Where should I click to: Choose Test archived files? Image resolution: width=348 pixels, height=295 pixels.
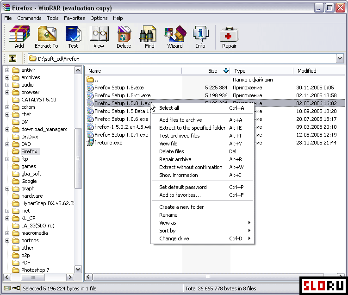pyautogui.click(x=202, y=136)
